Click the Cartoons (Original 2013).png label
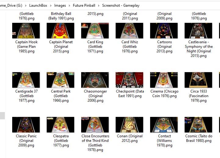The width and height of the screenshot is (220, 158). 164,47
